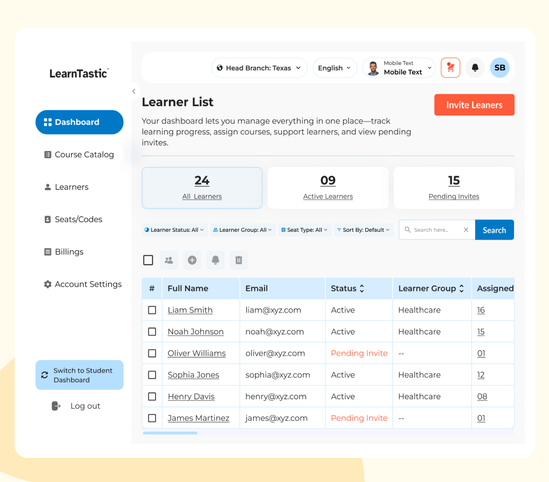Open the shopping cart icon in top bar
The height and width of the screenshot is (482, 549).
(450, 68)
